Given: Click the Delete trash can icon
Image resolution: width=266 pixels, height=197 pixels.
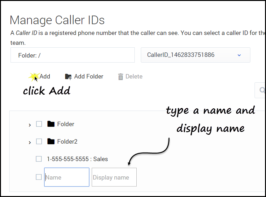Looking at the screenshot, I should [120, 77].
